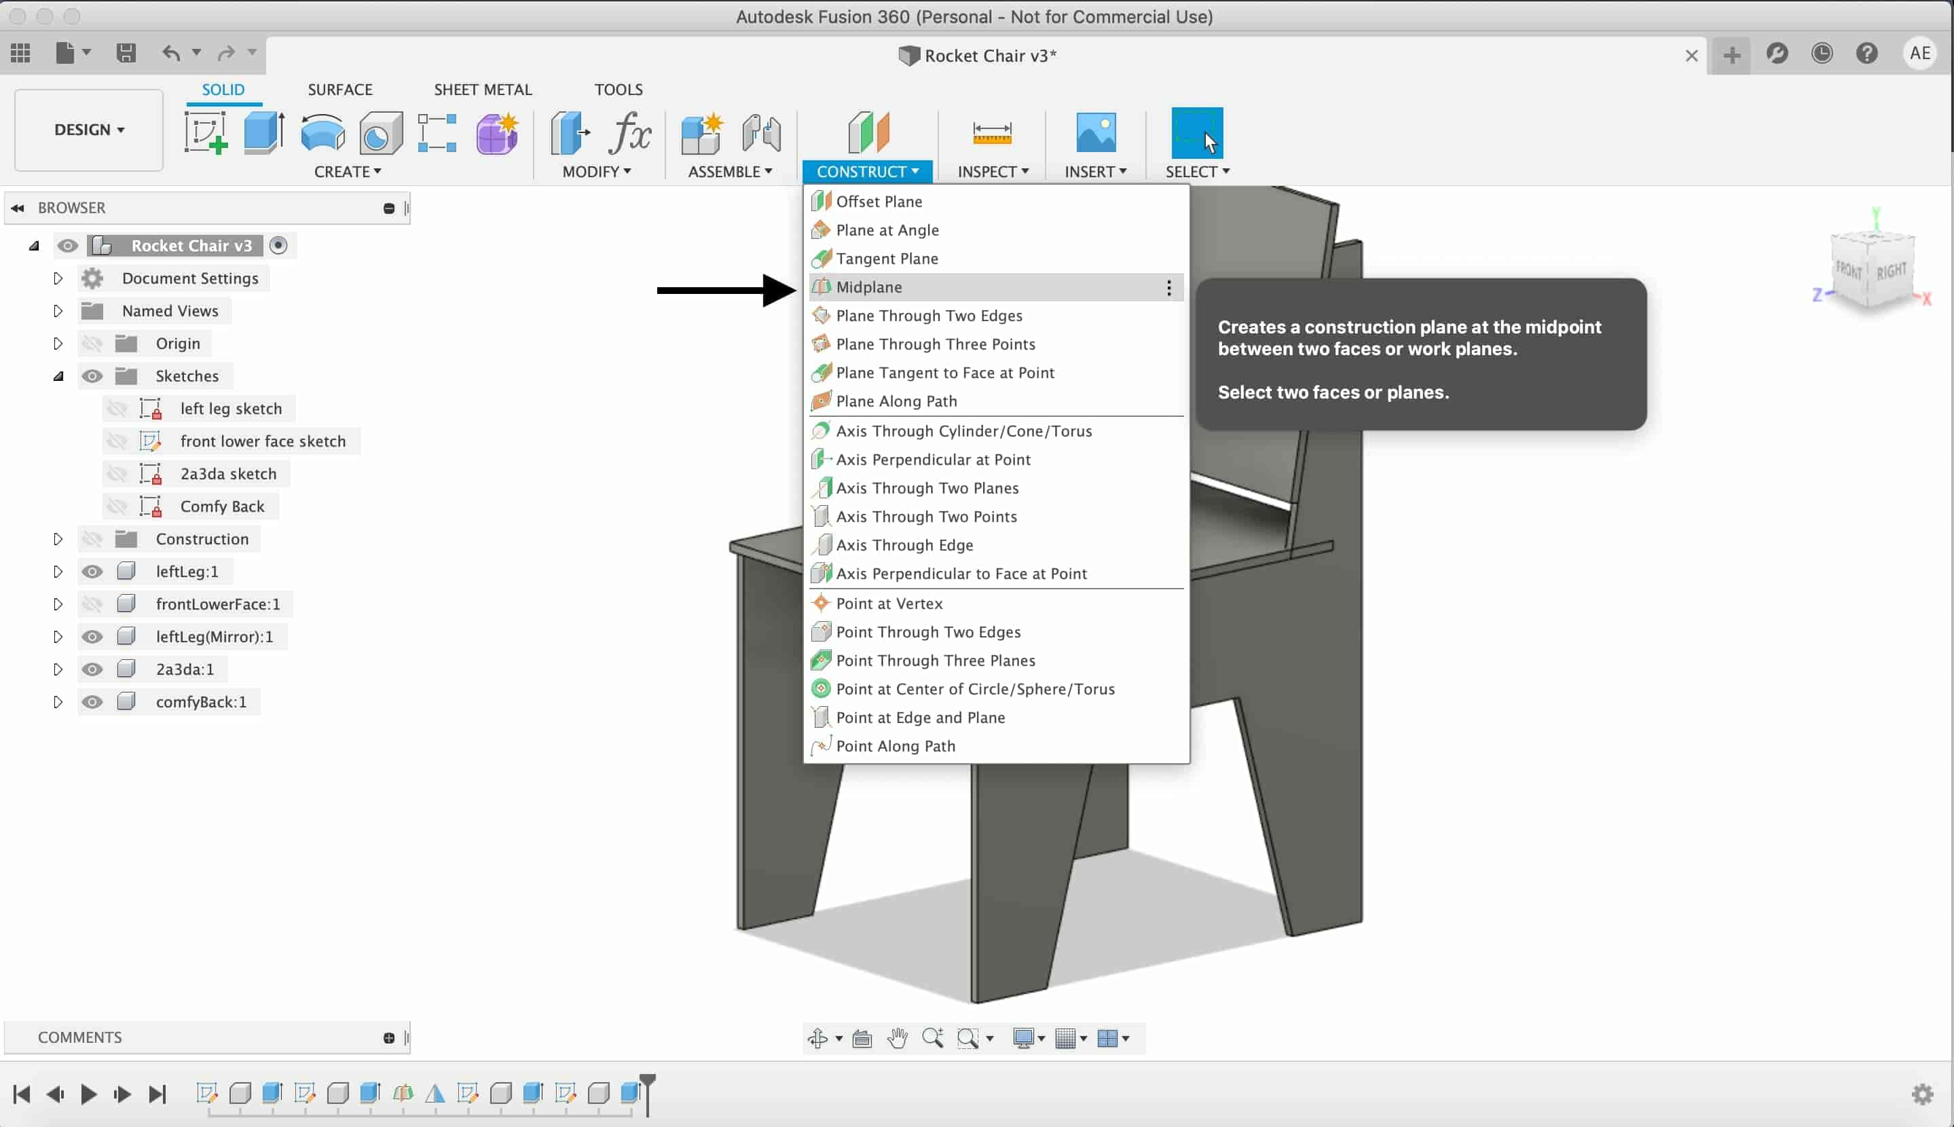1954x1127 pixels.
Task: Toggle visibility of Origin folder
Action: pos(92,343)
